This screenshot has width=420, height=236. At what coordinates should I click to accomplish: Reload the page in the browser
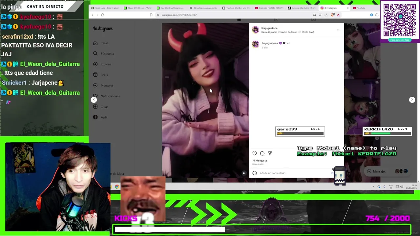(x=103, y=15)
